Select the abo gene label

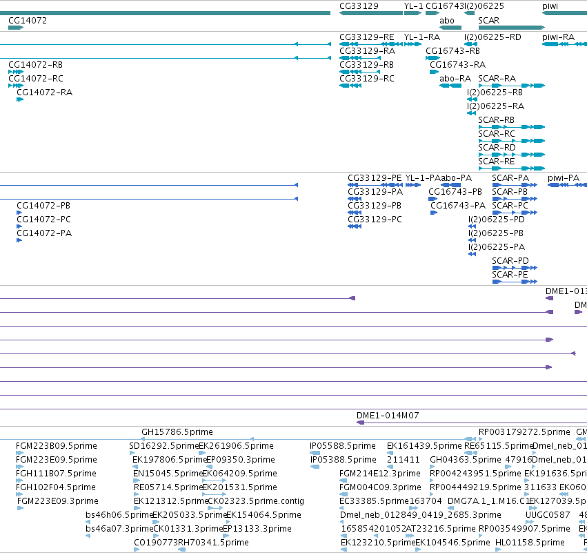click(x=446, y=21)
